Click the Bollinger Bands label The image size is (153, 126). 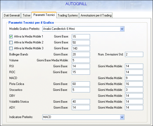point(19,54)
